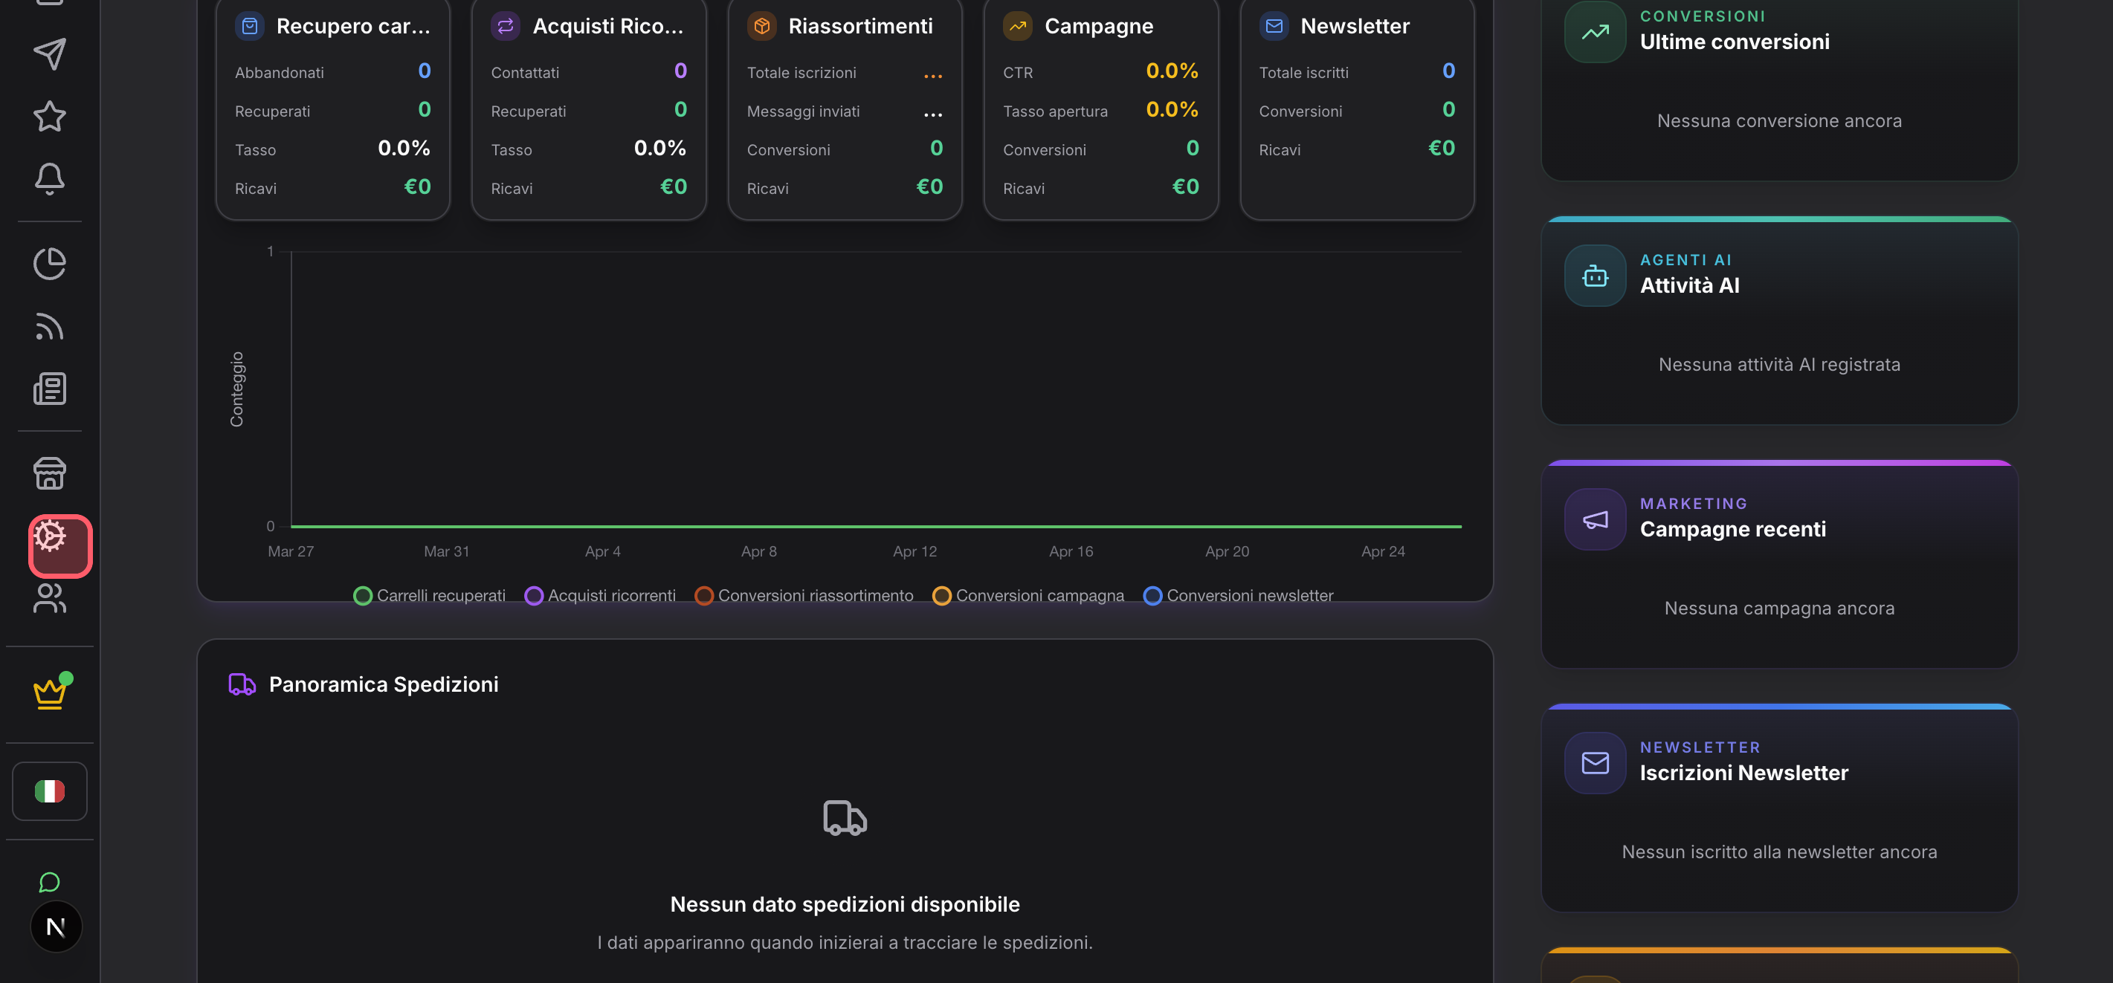Screen dimensions: 2113x983
Task: Open the users icon in sidebar
Action: tap(49, 598)
